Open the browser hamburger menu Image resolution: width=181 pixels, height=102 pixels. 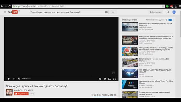pos(180,6)
